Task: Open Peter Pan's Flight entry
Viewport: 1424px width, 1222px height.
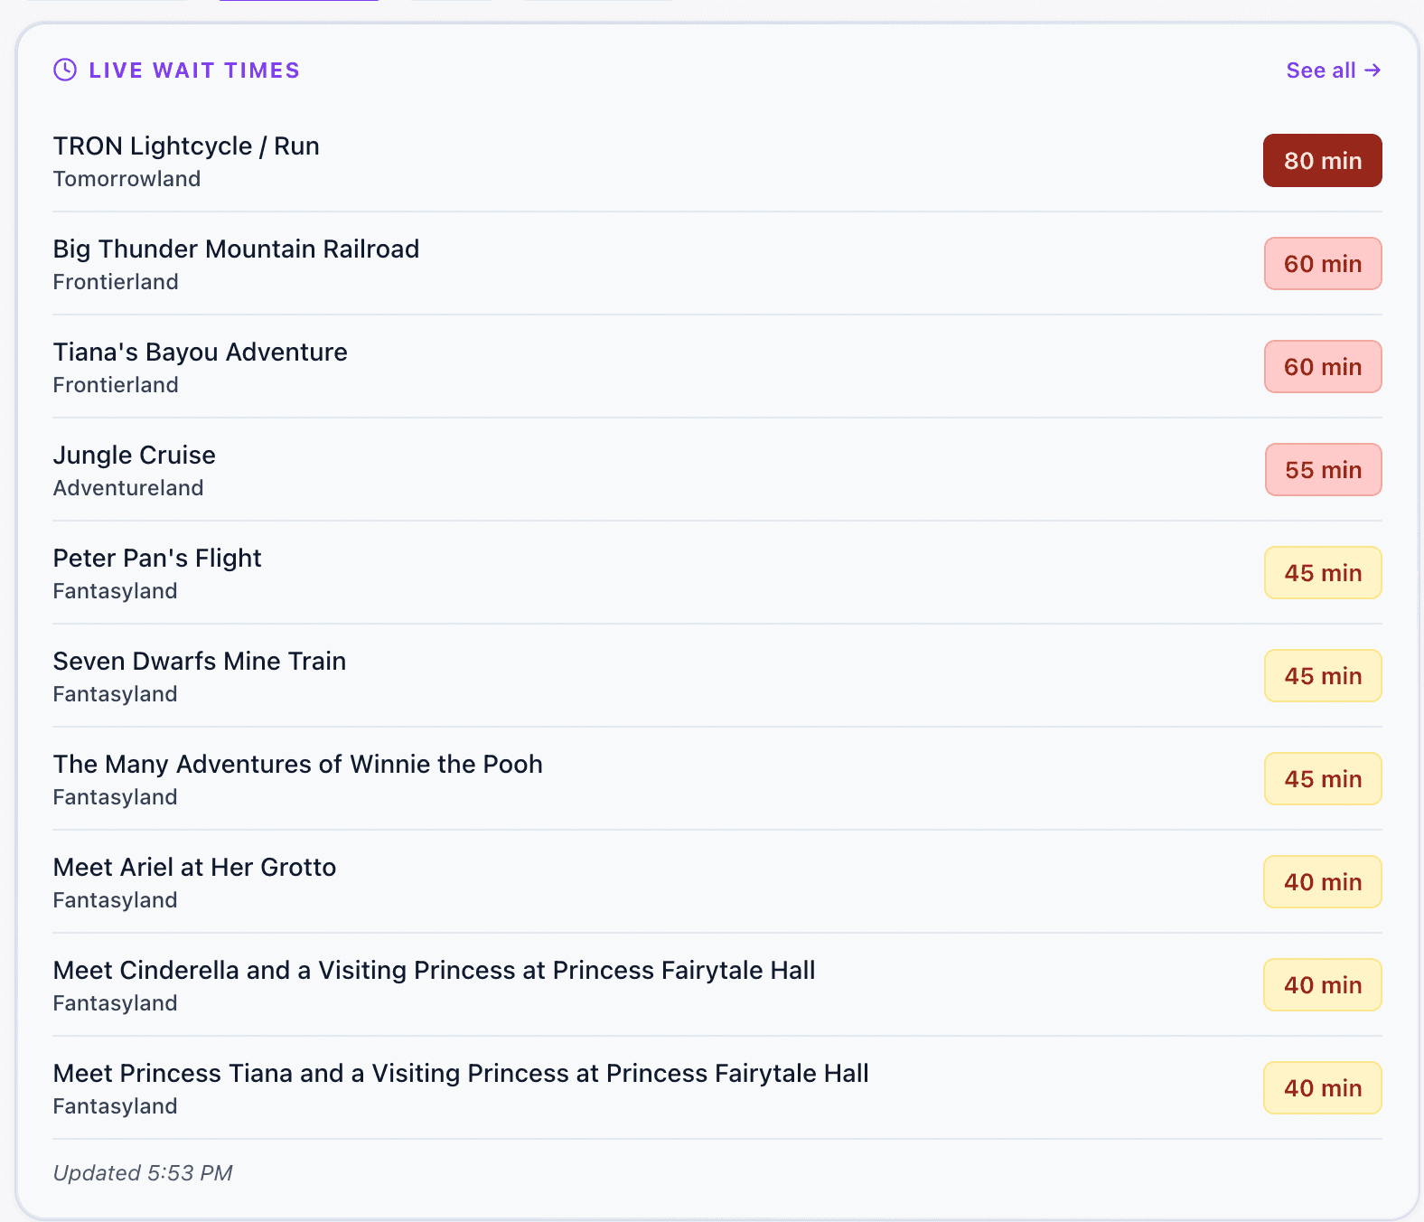Action: [717, 573]
